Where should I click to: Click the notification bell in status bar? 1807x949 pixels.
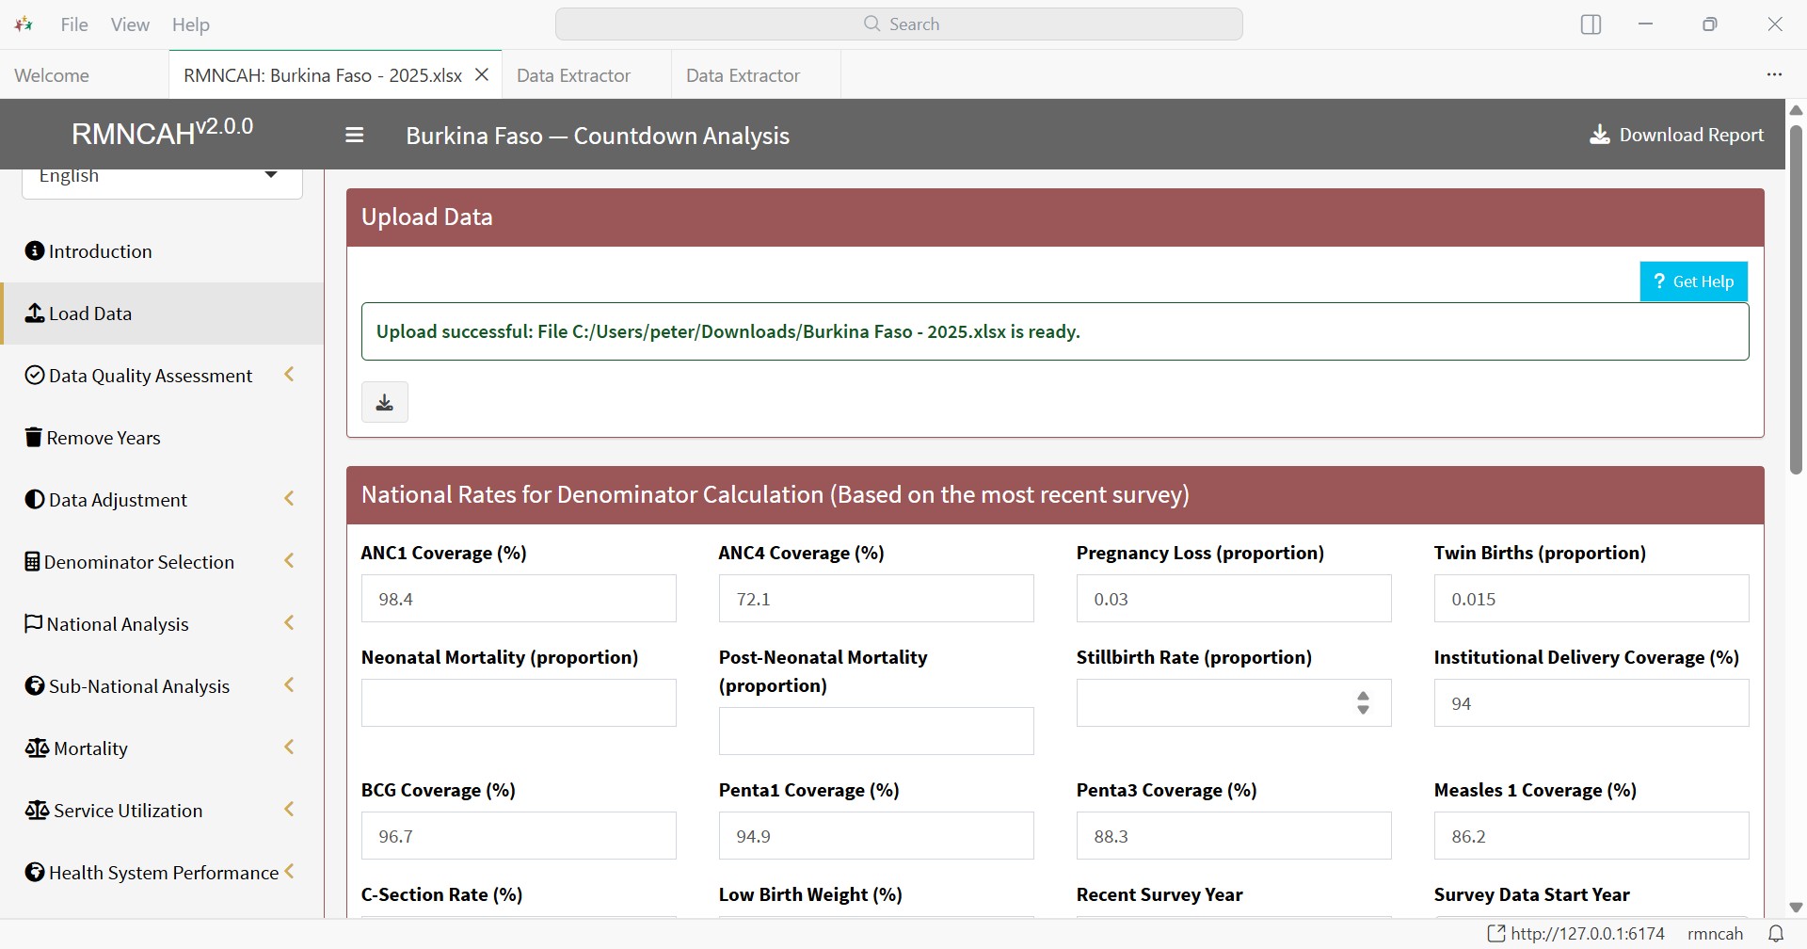coord(1775,934)
